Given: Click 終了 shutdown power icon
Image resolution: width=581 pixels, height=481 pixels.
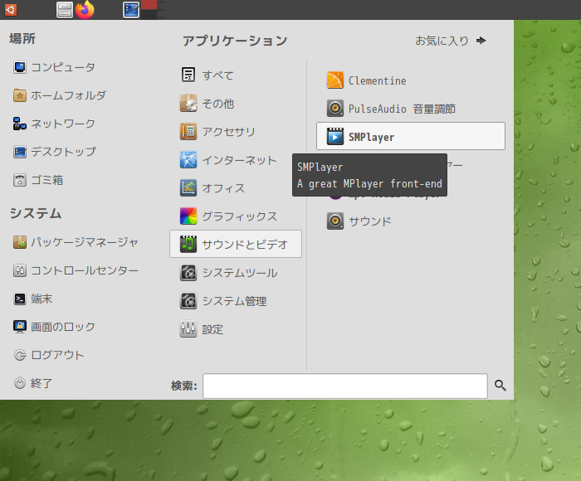Looking at the screenshot, I should pyautogui.click(x=20, y=383).
